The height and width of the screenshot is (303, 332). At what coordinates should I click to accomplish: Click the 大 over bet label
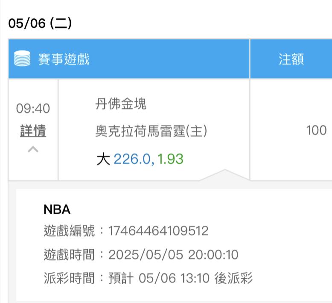(103, 159)
